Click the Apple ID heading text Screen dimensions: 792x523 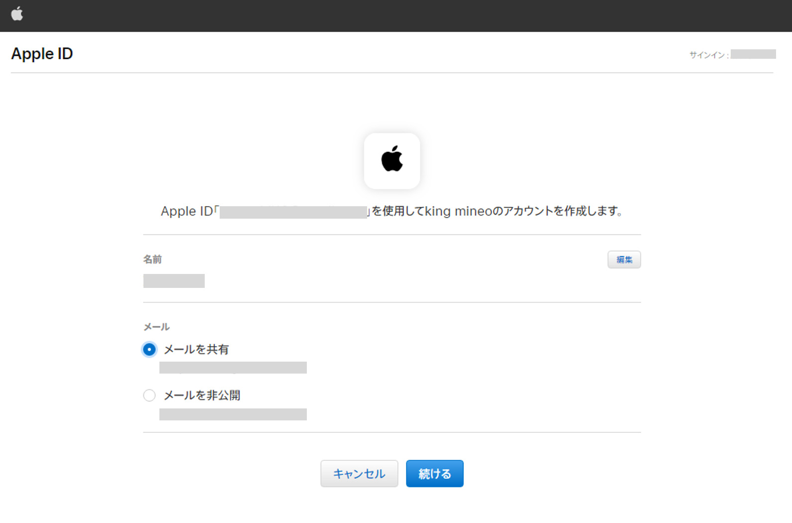[42, 54]
